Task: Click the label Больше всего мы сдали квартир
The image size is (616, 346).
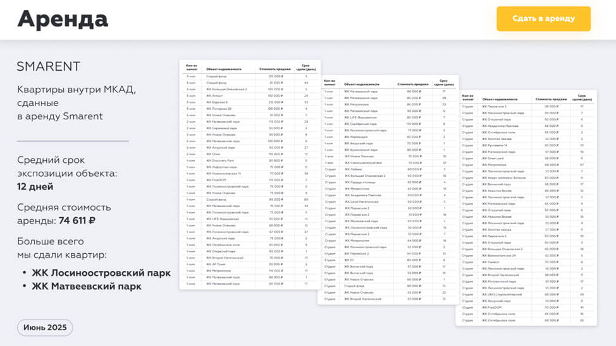Action: pyautogui.click(x=62, y=248)
